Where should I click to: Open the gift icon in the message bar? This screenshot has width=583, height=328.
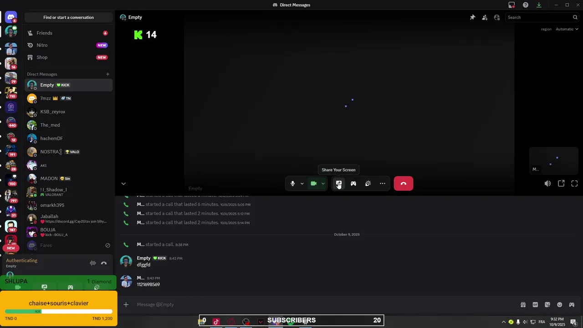[523, 304]
